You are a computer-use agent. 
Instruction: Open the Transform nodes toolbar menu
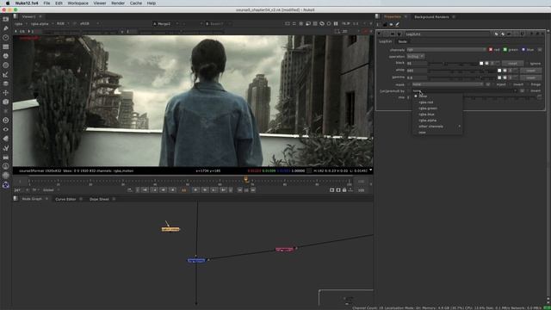[6, 93]
